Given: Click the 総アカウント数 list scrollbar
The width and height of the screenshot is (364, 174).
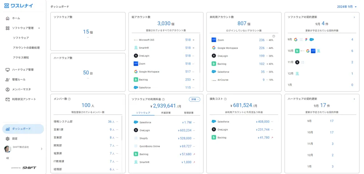Looking at the screenshot, I should coord(199,53).
